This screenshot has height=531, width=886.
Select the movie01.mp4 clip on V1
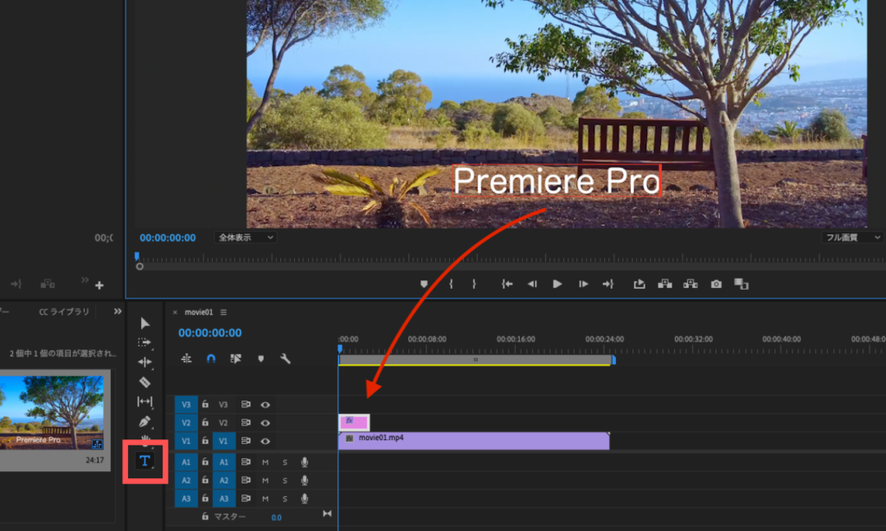(x=474, y=440)
